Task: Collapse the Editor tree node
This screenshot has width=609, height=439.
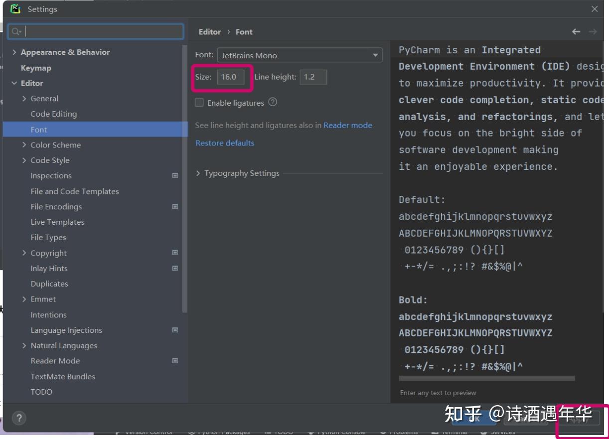Action: [x=14, y=83]
